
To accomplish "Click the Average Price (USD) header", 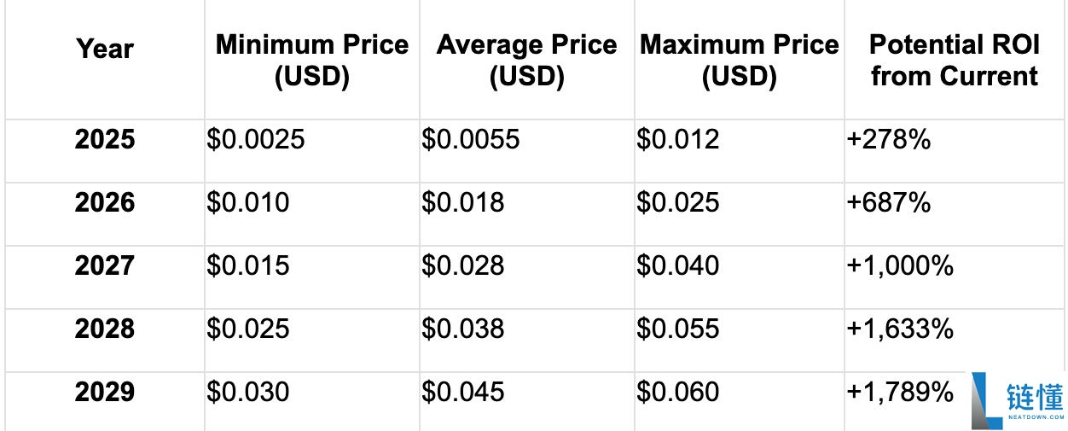I will coord(526,61).
